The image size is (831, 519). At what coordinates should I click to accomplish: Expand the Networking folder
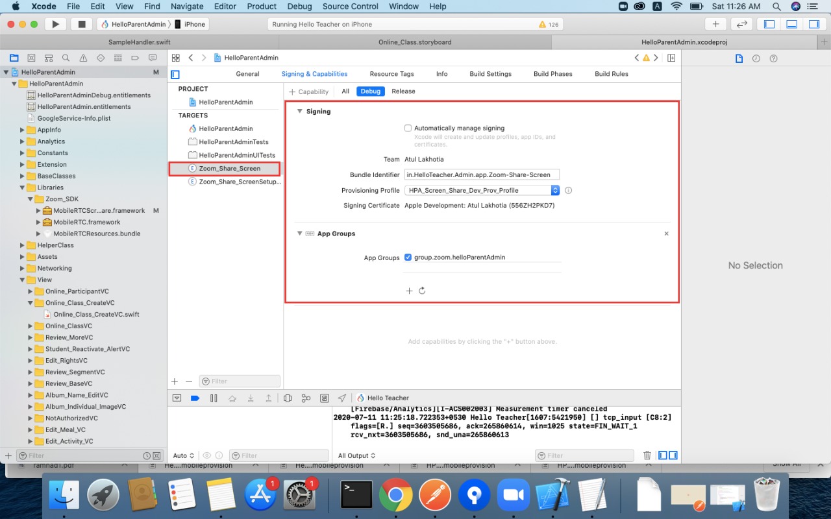tap(22, 269)
